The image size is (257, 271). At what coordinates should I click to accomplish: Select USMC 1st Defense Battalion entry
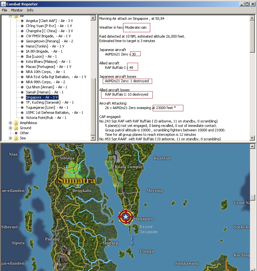coord(55,113)
